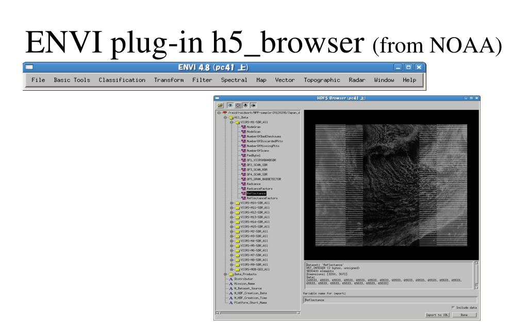Screen dimensions: 528x330
Task: Open the Topographic menu
Action: point(322,80)
